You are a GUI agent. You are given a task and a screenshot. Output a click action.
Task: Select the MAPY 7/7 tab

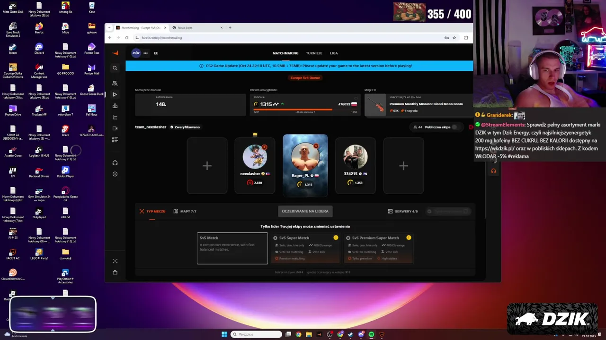[185, 212]
